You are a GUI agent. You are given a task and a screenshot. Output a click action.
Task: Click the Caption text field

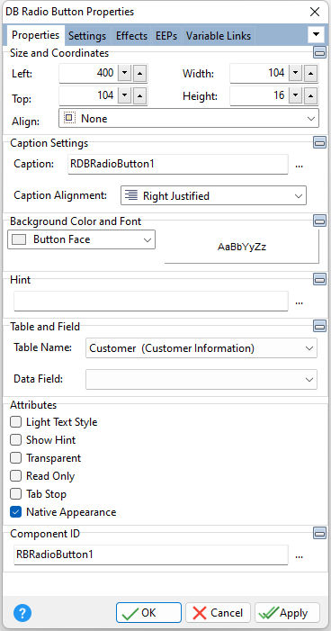click(178, 164)
